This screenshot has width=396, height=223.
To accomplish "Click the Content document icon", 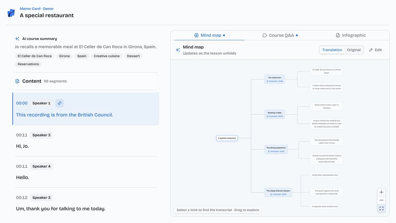I will point(17,81).
